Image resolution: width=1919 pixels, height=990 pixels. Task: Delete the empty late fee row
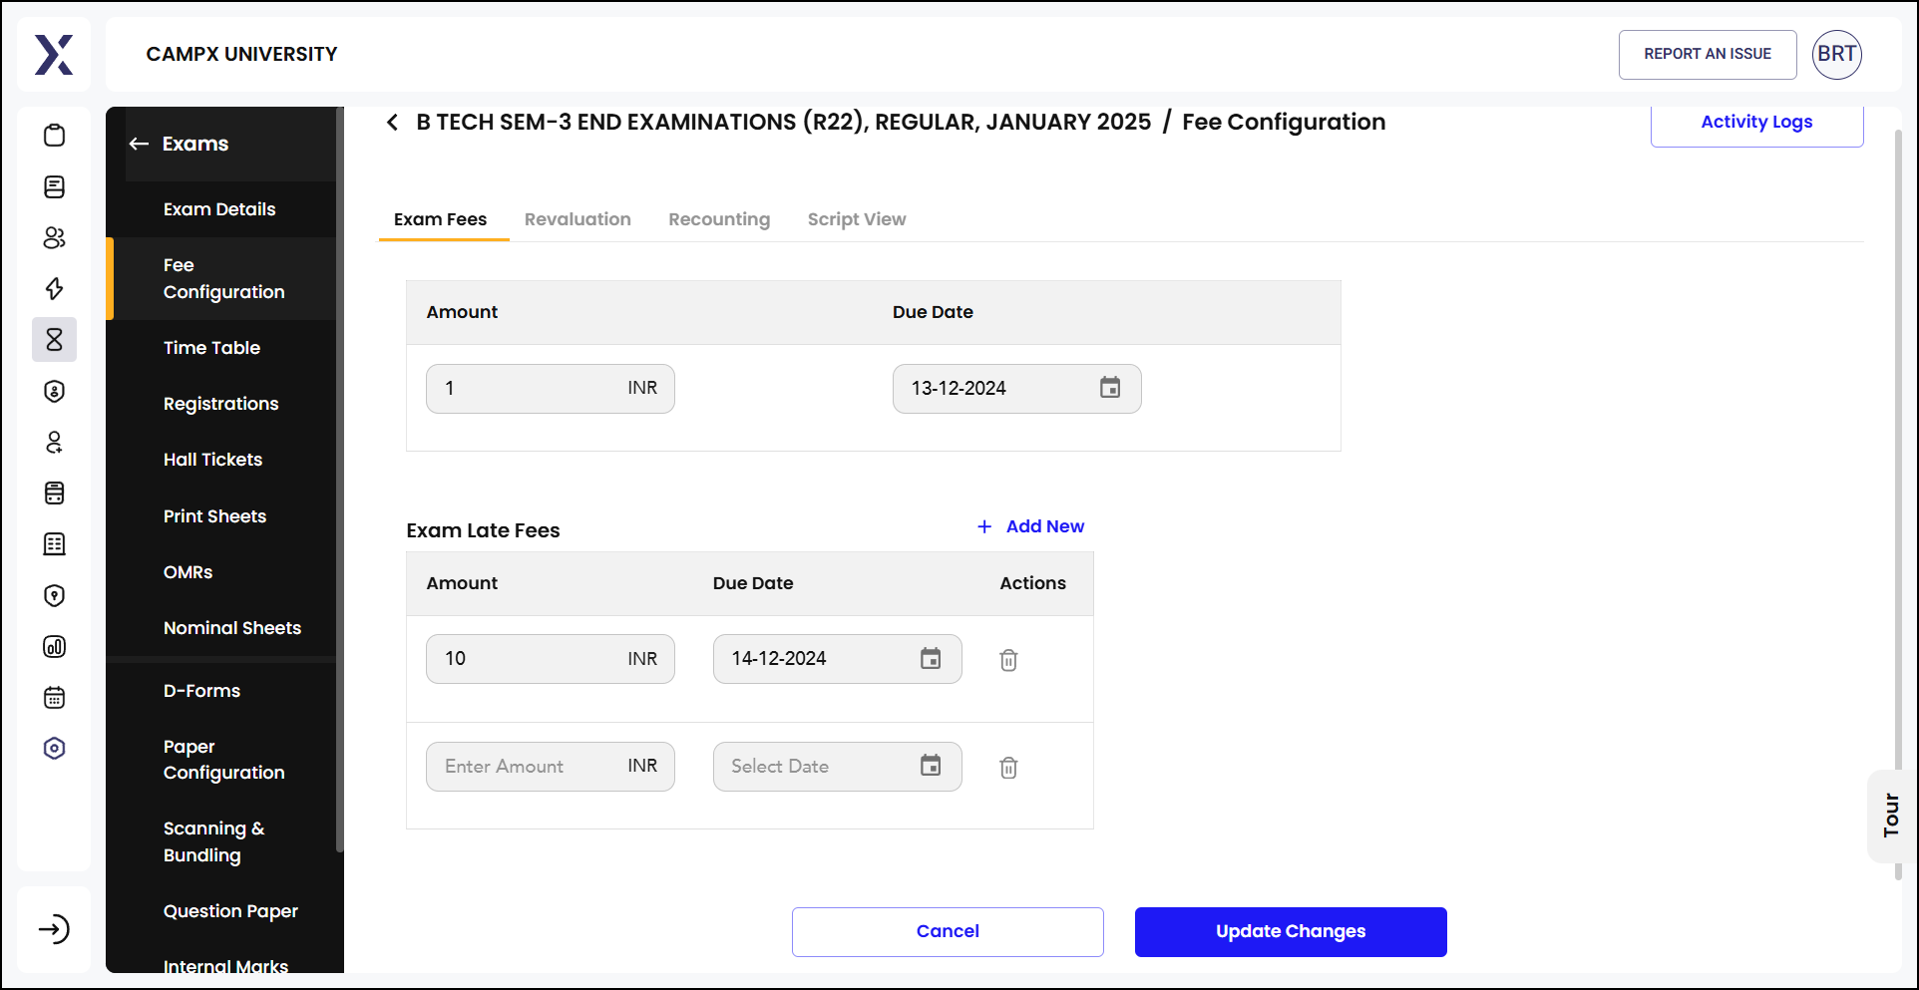point(1008,768)
